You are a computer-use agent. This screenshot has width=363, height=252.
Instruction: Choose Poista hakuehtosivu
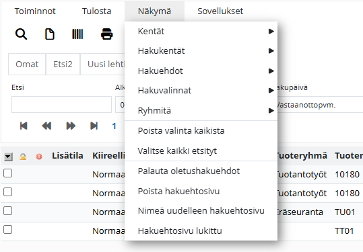(201, 191)
